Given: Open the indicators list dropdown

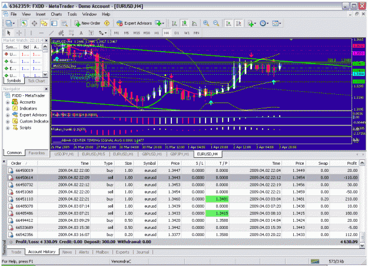Looking at the screenshot, I should pyautogui.click(x=252, y=23).
